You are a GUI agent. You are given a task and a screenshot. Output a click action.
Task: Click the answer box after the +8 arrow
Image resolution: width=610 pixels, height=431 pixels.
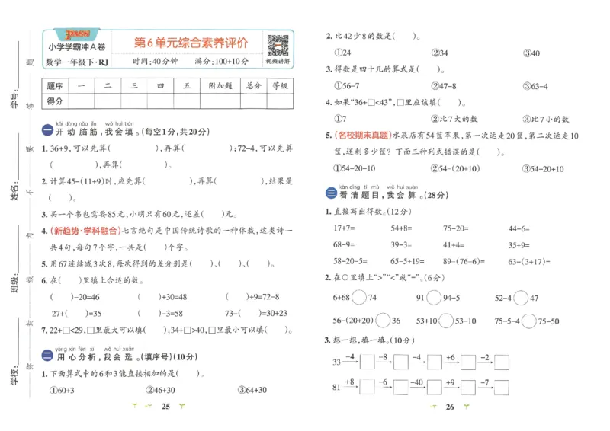tap(367, 387)
